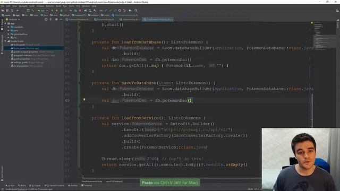Open the Version Control tool window

(x=54, y=186)
